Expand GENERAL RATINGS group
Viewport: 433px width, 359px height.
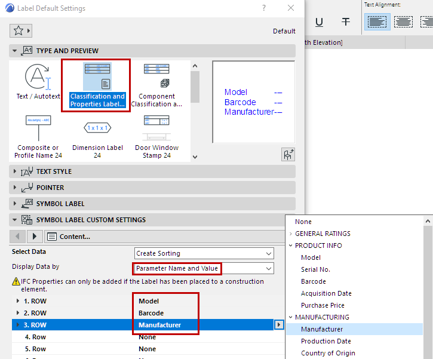coord(290,234)
